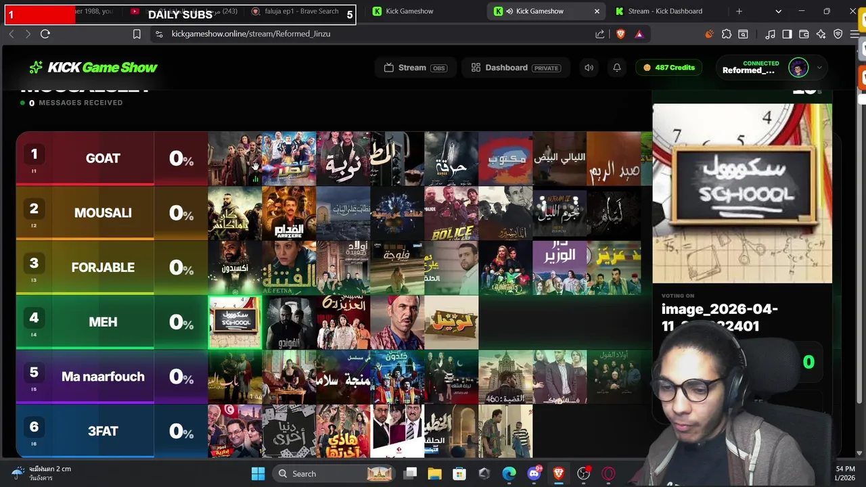The image size is (866, 487).
Task: Mute the active Kick Gameshow tab audio
Action: point(509,11)
